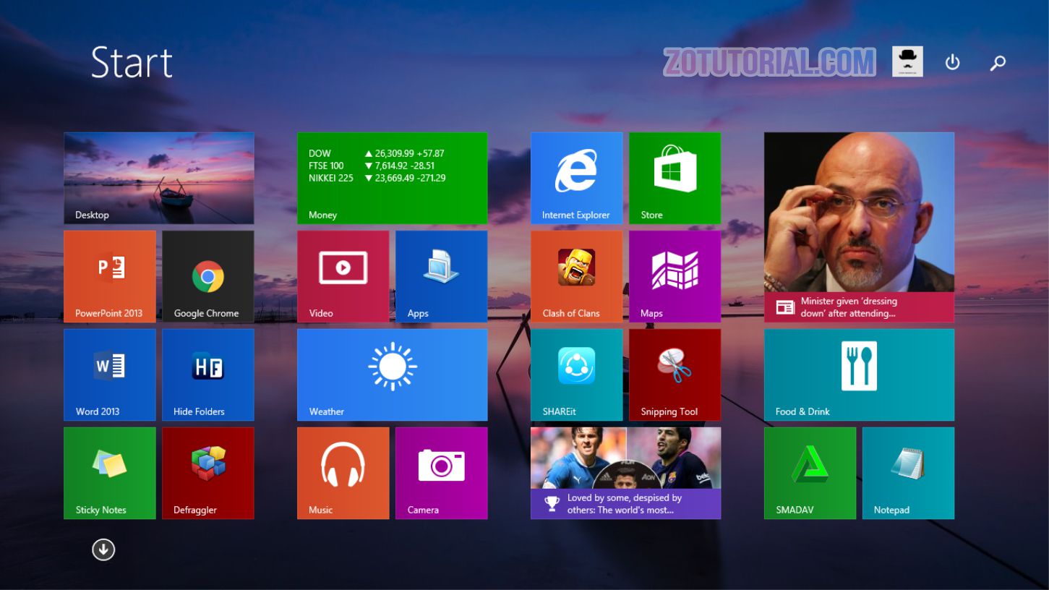Viewport: 1049px width, 590px height.
Task: Click the FTSE 100 quote line
Action: coord(372,166)
